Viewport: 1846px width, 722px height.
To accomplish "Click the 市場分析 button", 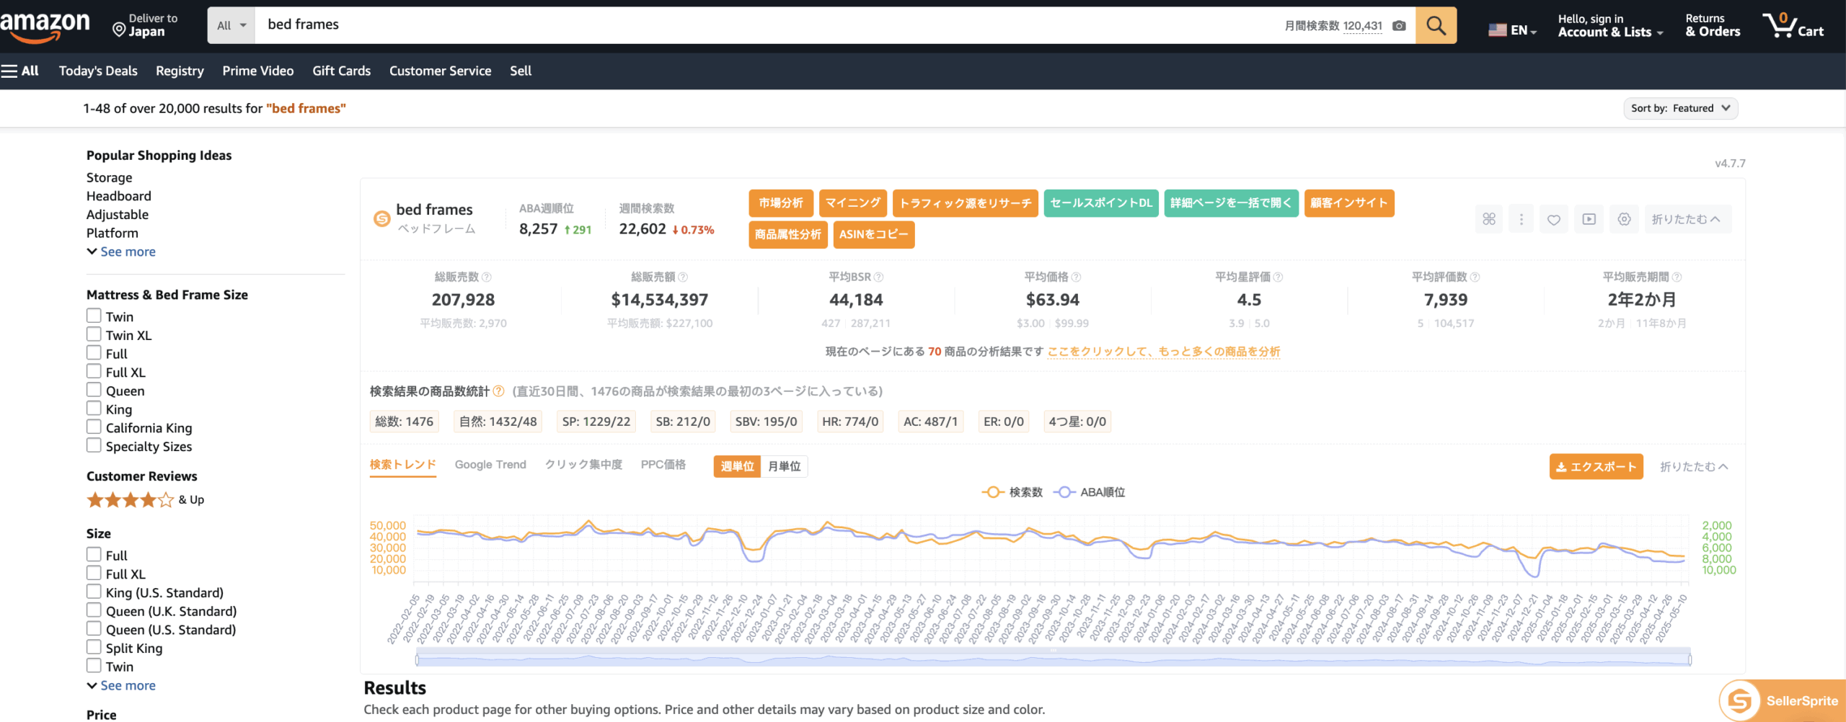I will pos(781,203).
